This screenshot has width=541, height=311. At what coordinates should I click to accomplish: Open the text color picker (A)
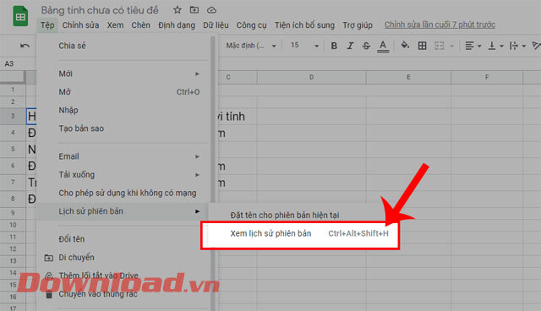[383, 46]
